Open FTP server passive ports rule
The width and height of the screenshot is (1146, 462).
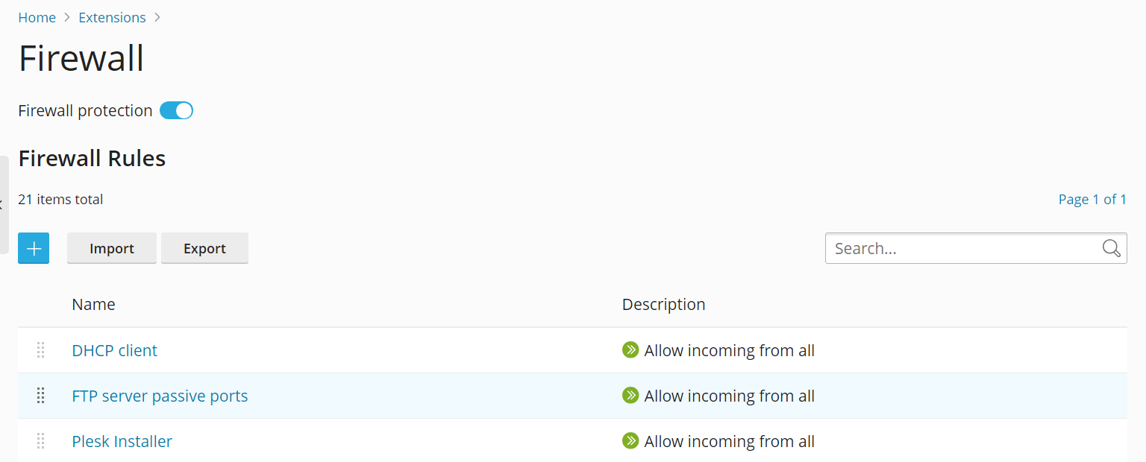tap(160, 396)
